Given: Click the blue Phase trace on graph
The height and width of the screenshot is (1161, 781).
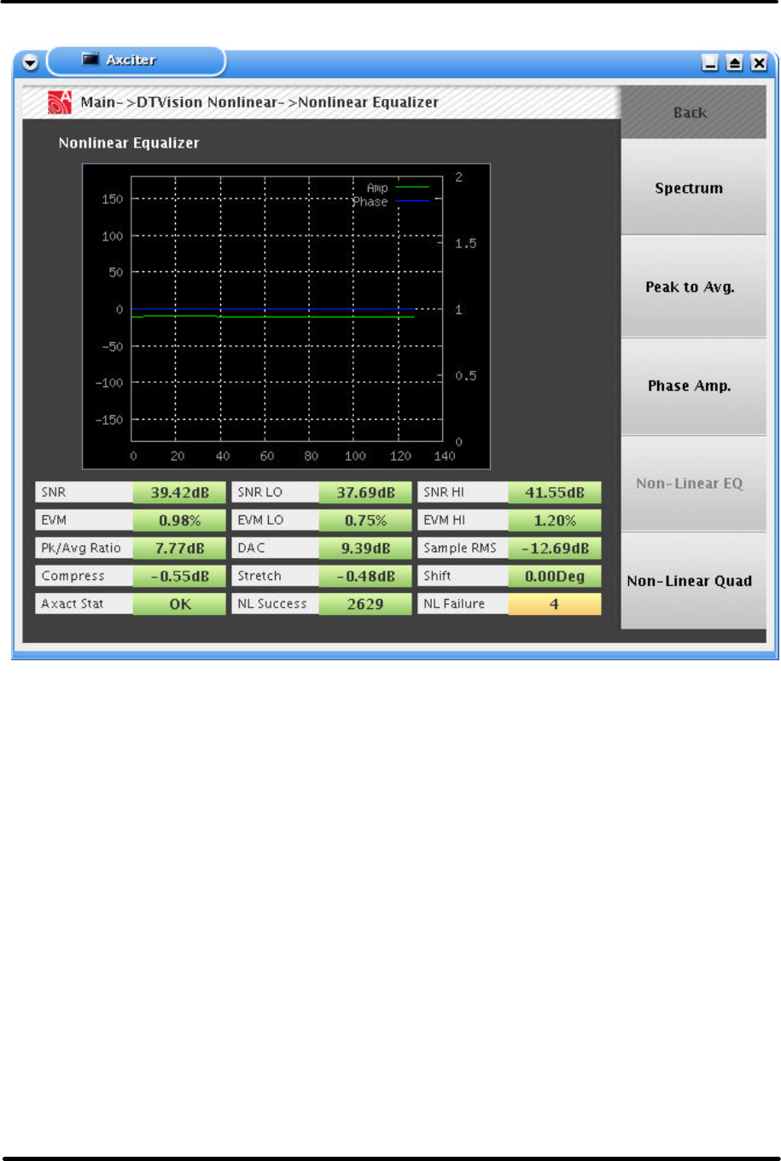Looking at the screenshot, I should pyautogui.click(x=273, y=310).
